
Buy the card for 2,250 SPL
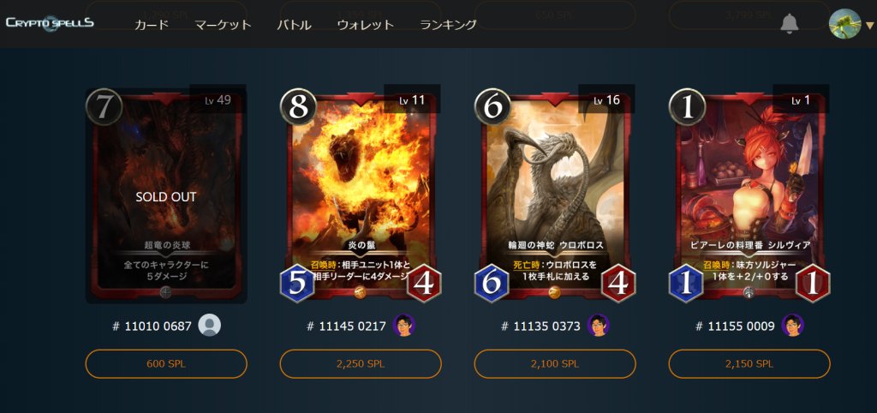[361, 364]
